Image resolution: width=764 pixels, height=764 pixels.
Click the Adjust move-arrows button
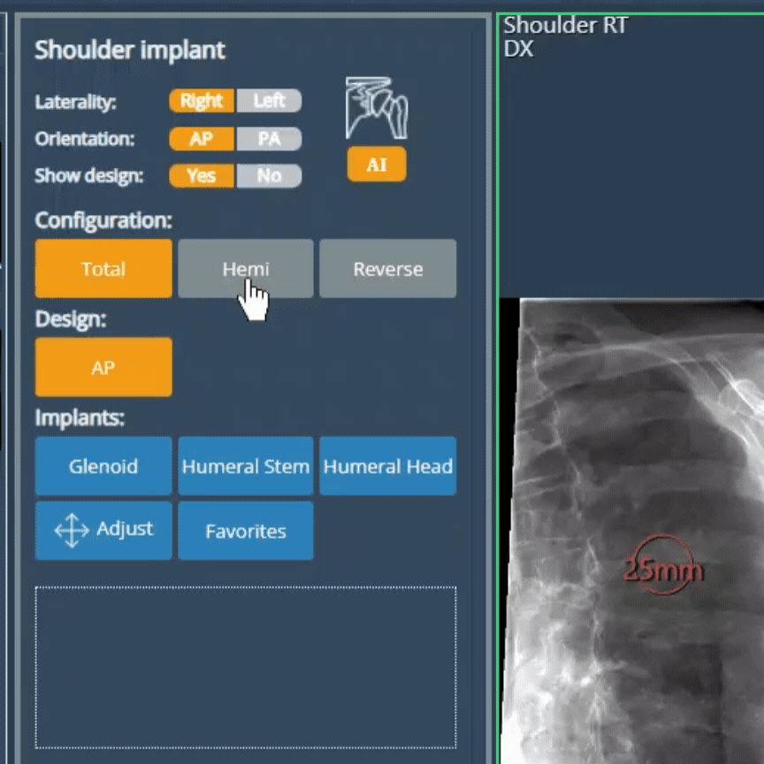click(x=103, y=531)
